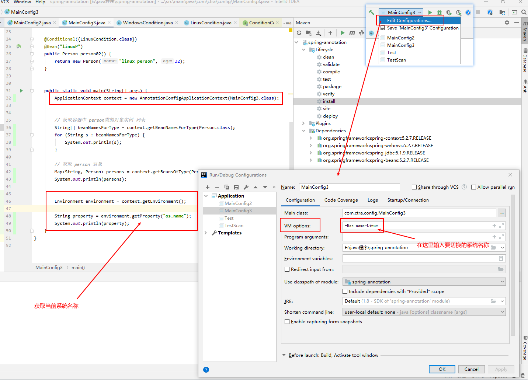
Task: Copy configuration icon in Run/Debug dialog
Action: coord(227,187)
